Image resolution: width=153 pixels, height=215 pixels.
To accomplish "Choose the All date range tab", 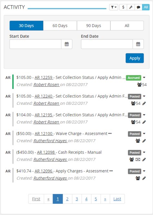I will tap(127, 26).
